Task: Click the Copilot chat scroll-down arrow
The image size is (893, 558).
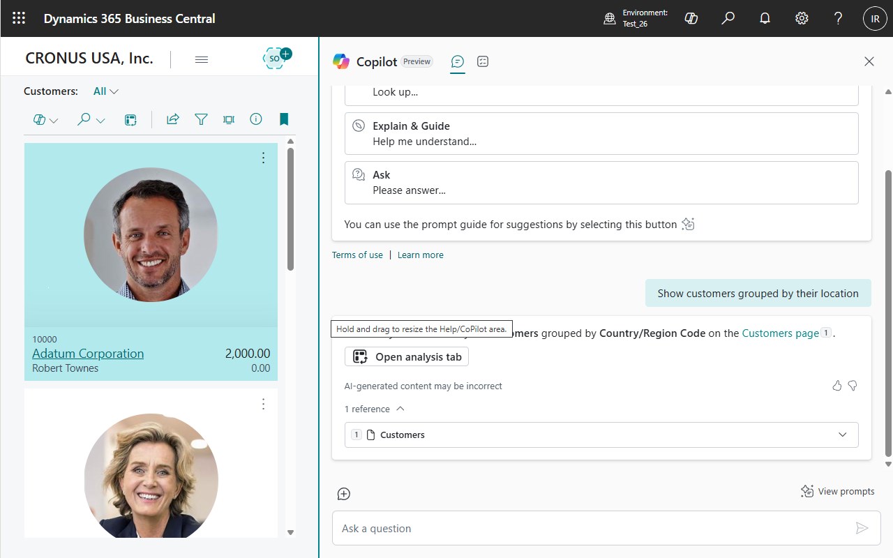Action: [888, 464]
